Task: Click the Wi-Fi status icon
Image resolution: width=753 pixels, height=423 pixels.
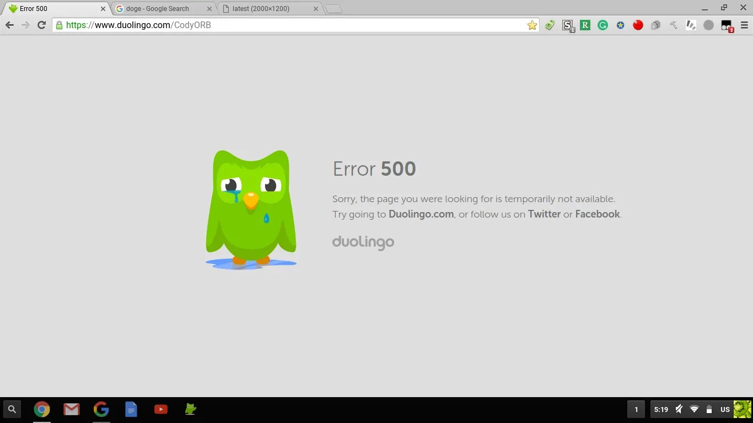Action: point(695,409)
